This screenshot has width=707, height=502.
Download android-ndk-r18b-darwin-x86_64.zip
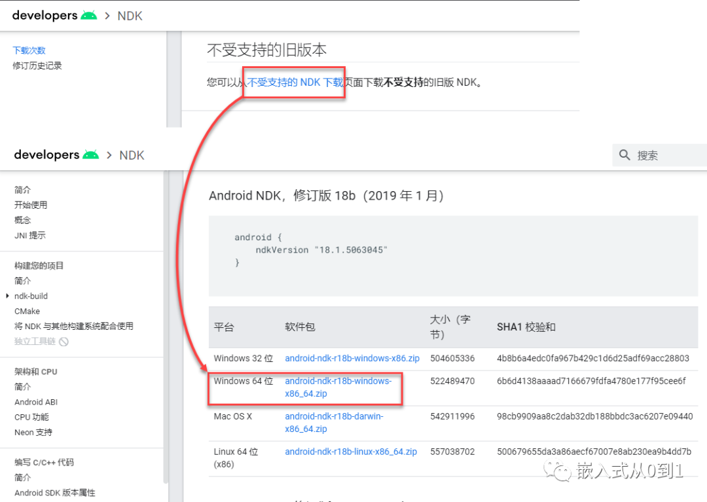[334, 422]
